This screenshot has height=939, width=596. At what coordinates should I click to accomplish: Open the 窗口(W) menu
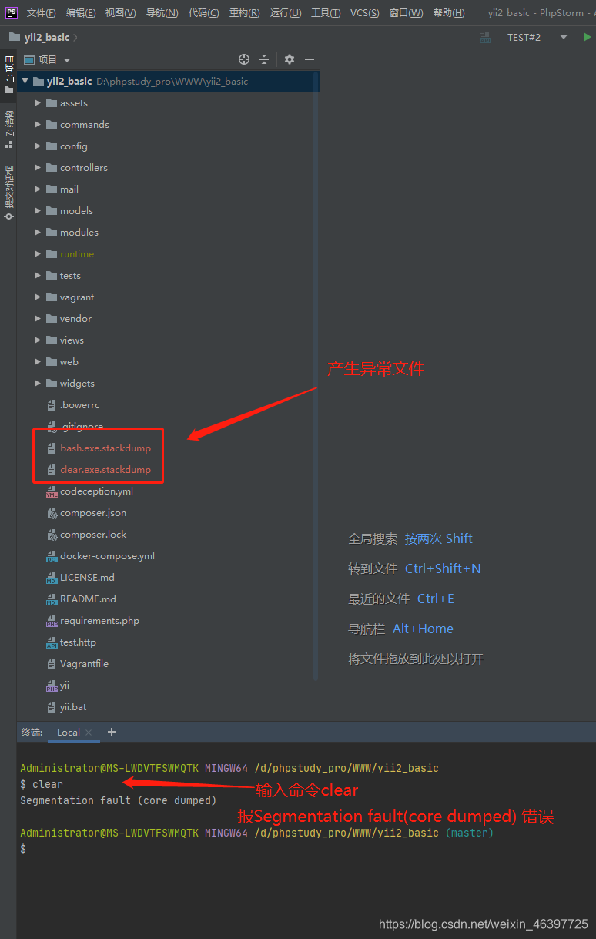(x=406, y=13)
